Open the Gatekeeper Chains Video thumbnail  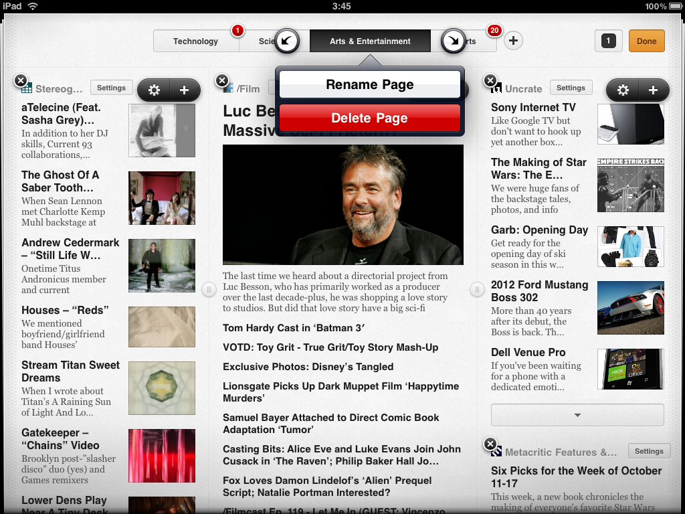162,456
